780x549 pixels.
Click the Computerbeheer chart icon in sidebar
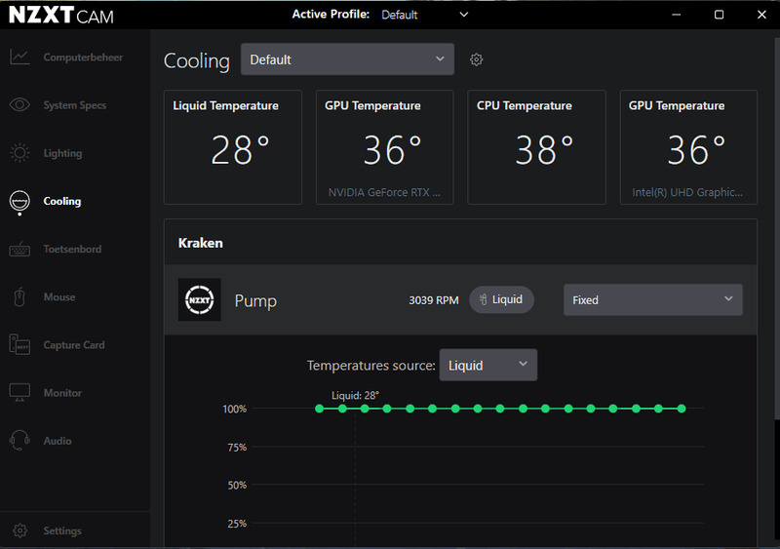coord(19,57)
